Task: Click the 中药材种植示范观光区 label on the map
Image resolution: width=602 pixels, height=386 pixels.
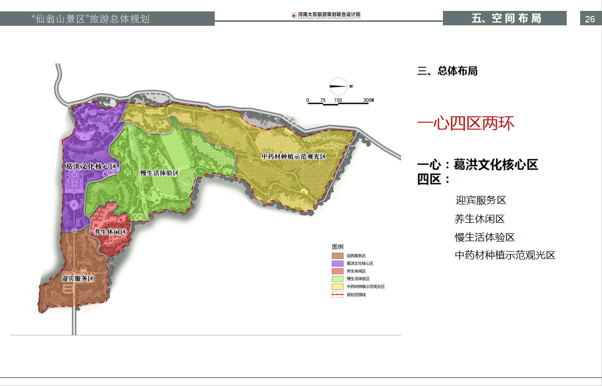Action: click(x=294, y=157)
